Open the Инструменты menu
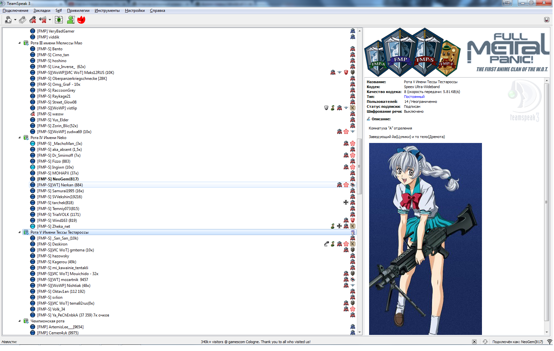 [107, 11]
